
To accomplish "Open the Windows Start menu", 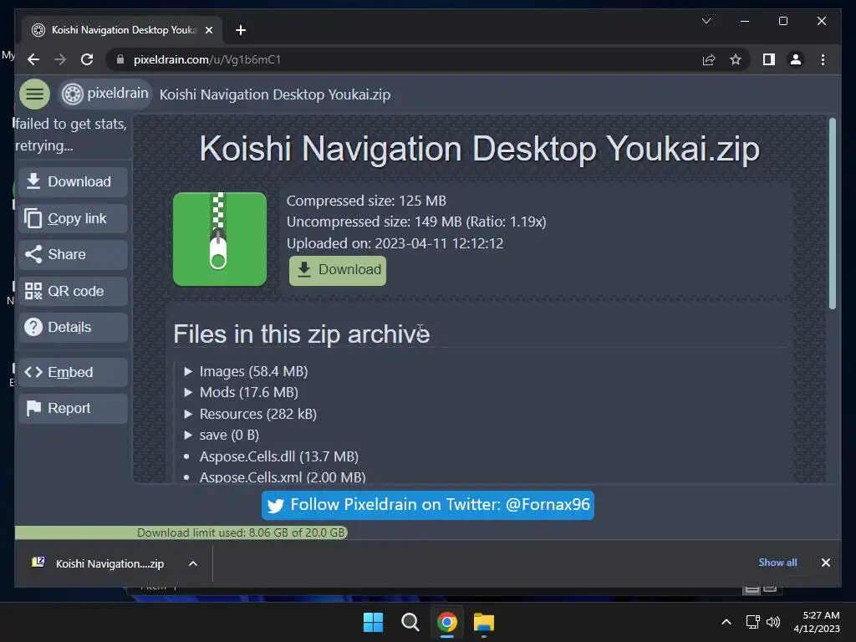I will (x=373, y=622).
